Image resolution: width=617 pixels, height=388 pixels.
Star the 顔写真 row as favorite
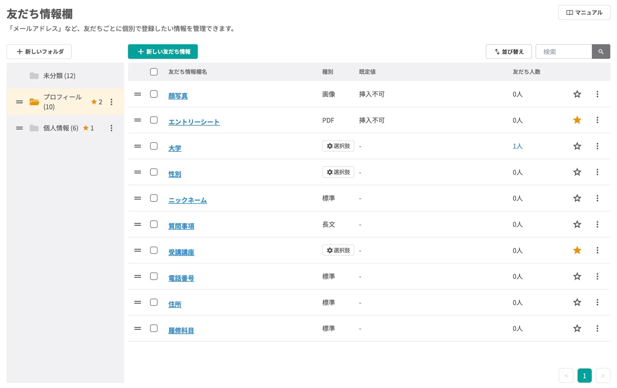tap(577, 94)
